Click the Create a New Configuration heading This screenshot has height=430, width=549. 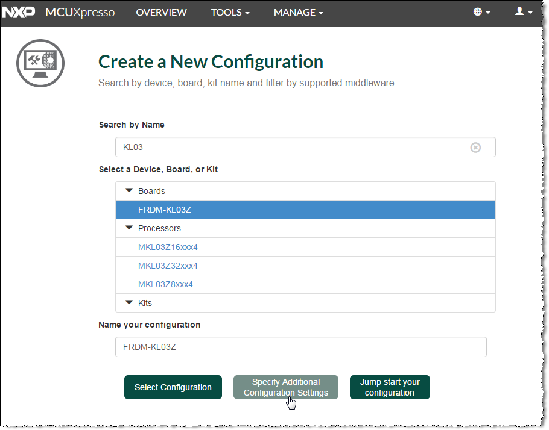(x=211, y=62)
